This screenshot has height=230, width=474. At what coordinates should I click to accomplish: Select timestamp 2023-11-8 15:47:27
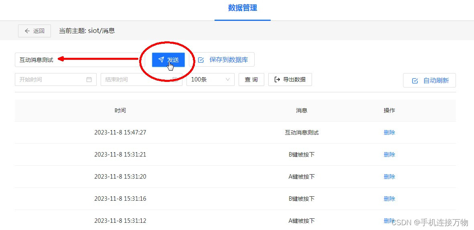[120, 132]
